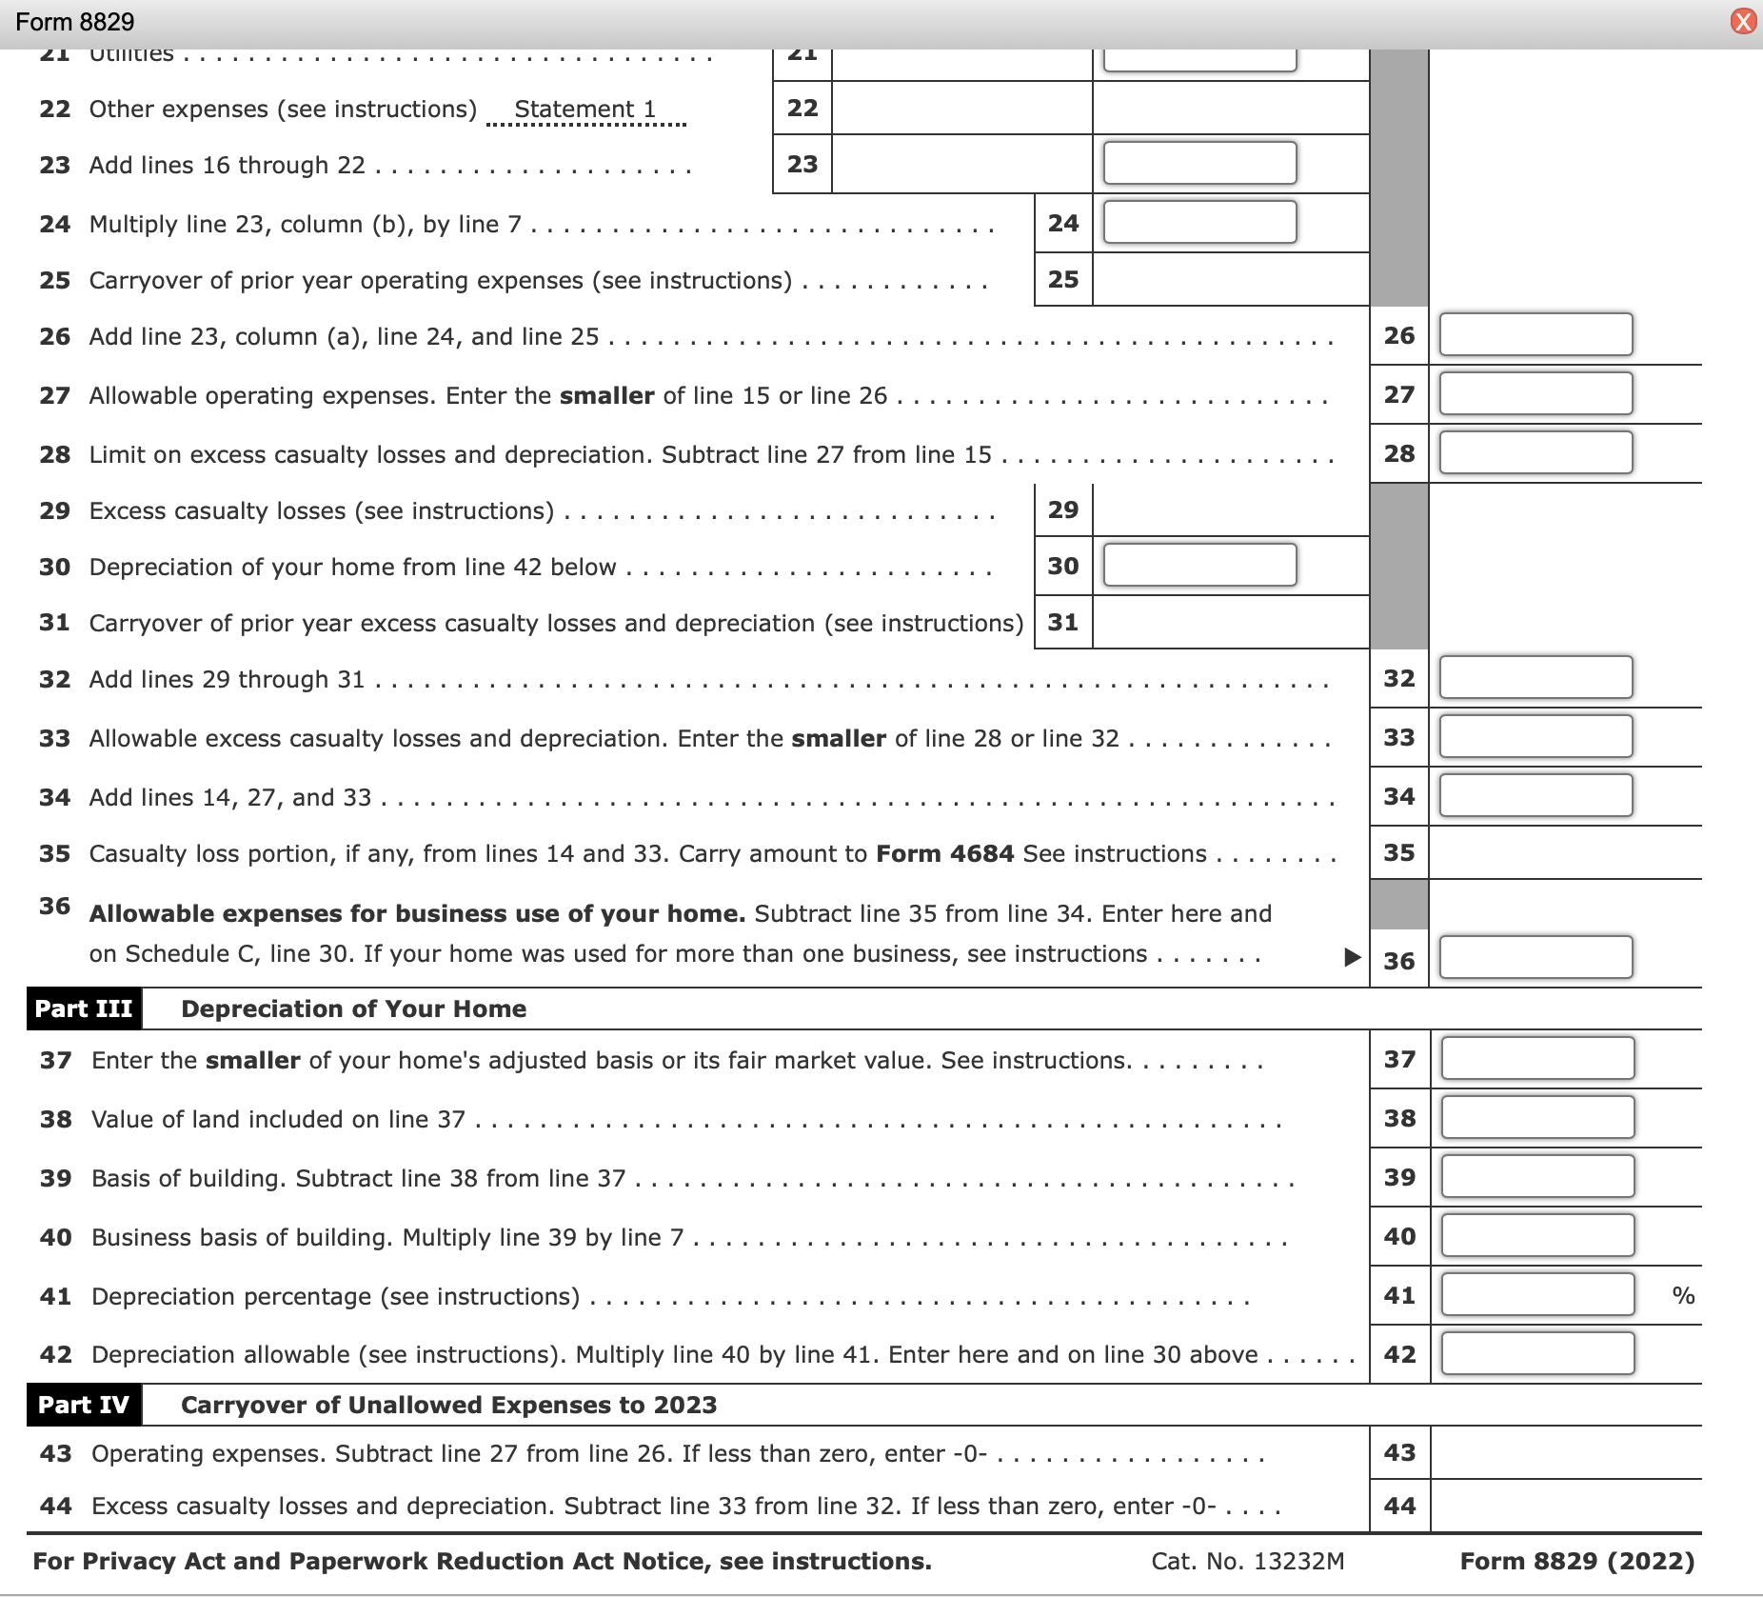Click the line 34 input field
The image size is (1763, 1597).
click(1535, 795)
